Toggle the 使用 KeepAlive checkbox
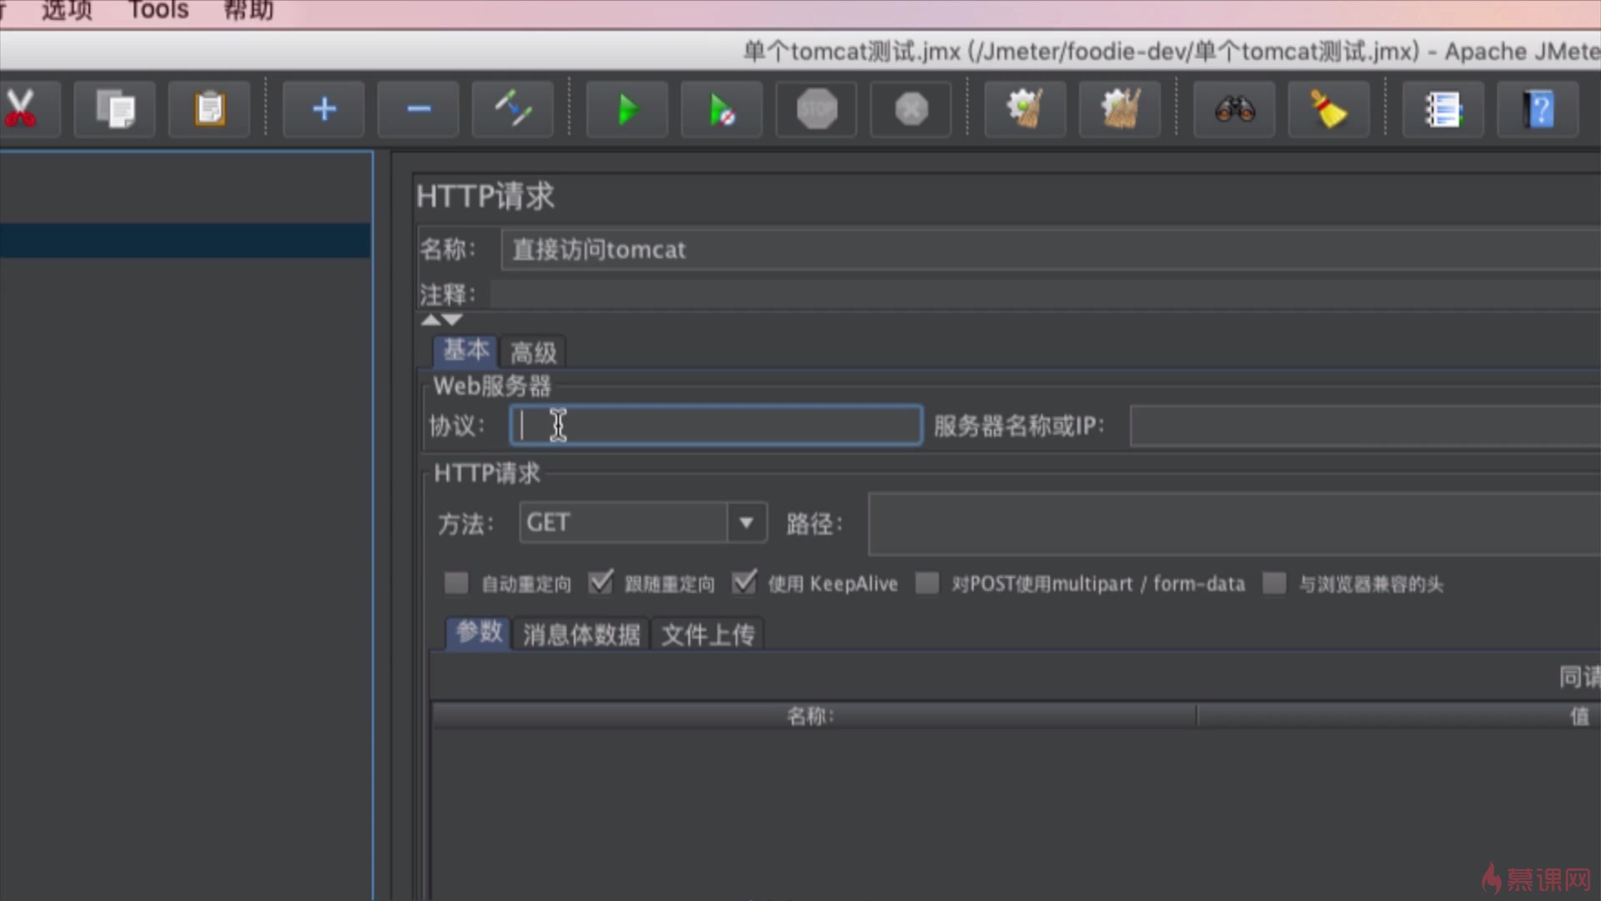This screenshot has height=901, width=1601. [744, 583]
